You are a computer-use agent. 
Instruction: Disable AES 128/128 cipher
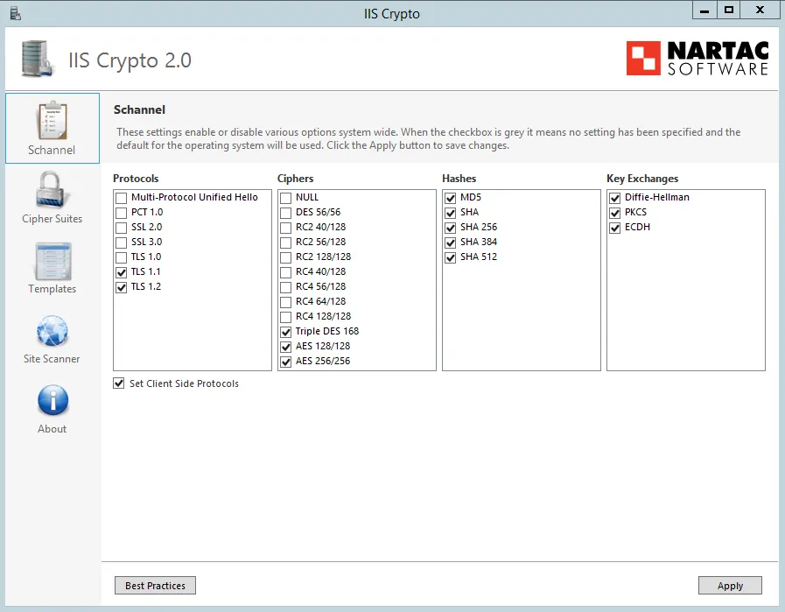tap(286, 347)
